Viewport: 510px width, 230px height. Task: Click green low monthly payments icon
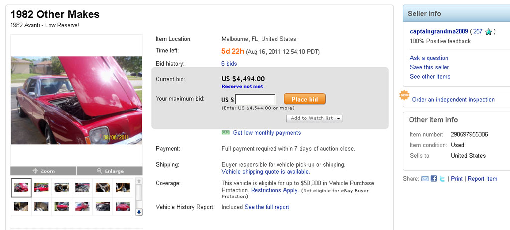tap(225, 133)
